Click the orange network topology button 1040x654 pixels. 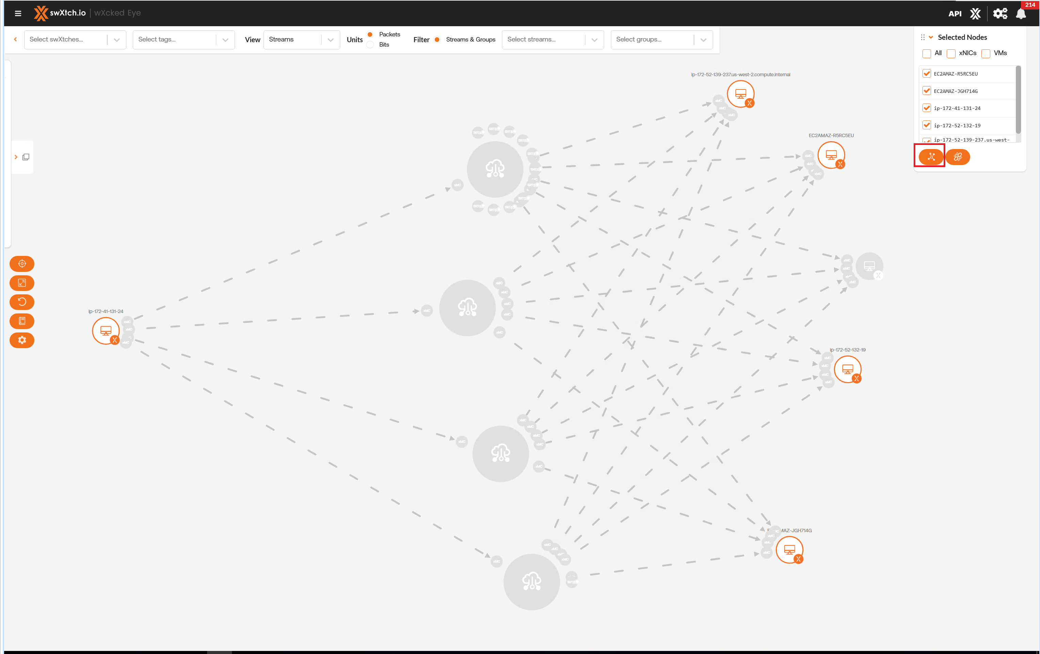coord(931,157)
